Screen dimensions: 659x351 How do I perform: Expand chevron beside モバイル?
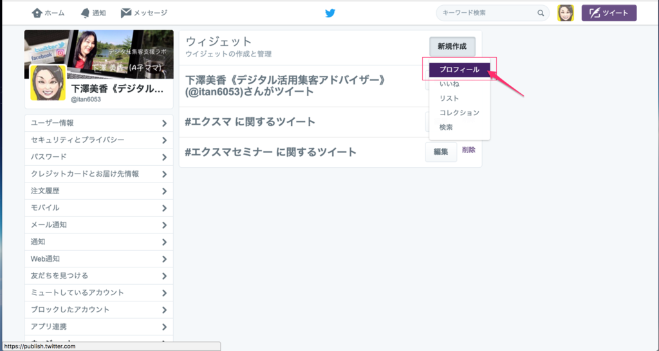click(x=164, y=208)
